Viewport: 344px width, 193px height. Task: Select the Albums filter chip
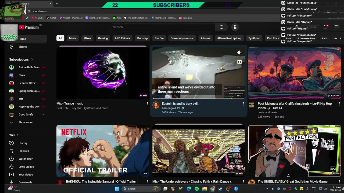point(205,38)
